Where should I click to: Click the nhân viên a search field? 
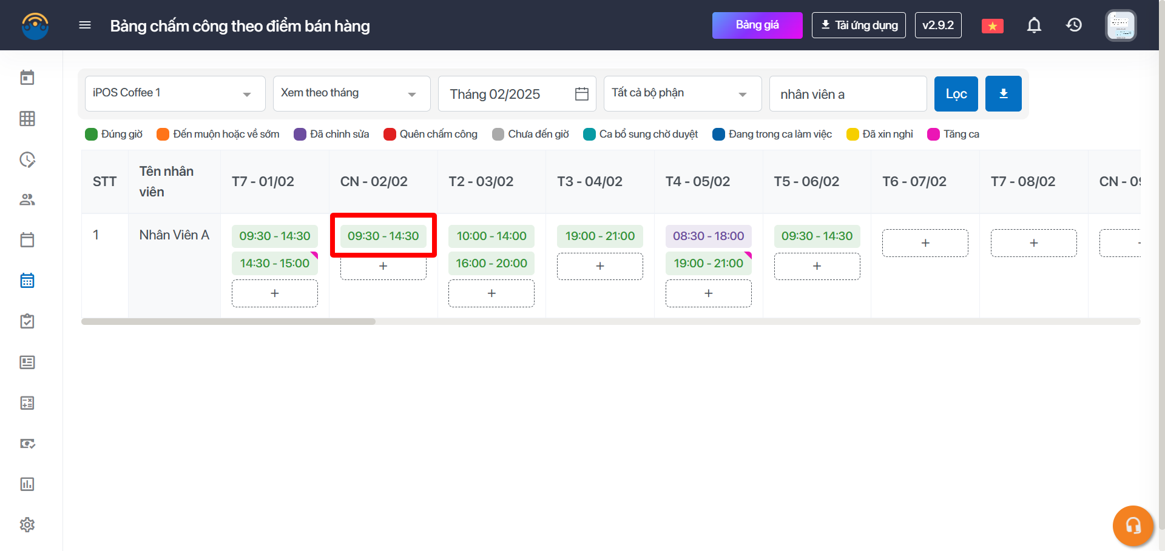[x=847, y=94]
